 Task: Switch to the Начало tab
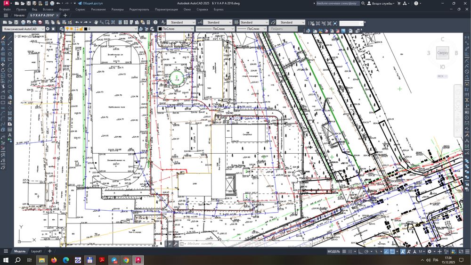(19, 16)
